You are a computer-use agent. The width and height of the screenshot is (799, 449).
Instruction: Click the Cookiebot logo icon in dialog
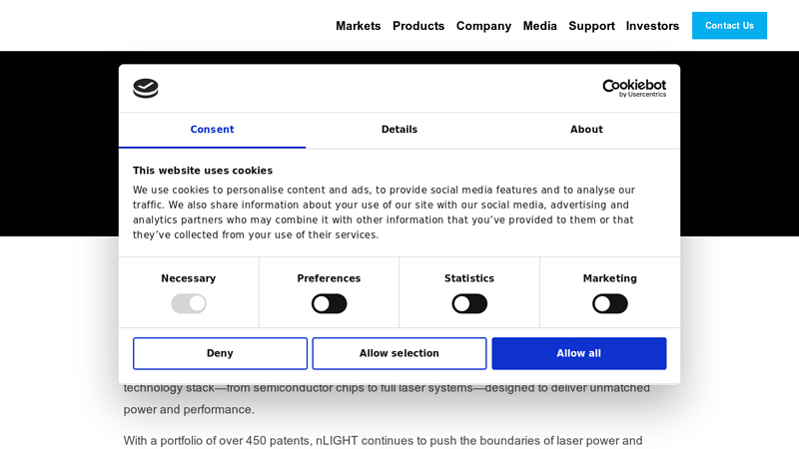click(146, 88)
